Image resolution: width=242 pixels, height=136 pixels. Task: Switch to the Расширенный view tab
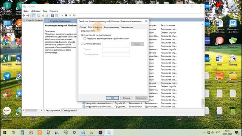(x=53, y=110)
